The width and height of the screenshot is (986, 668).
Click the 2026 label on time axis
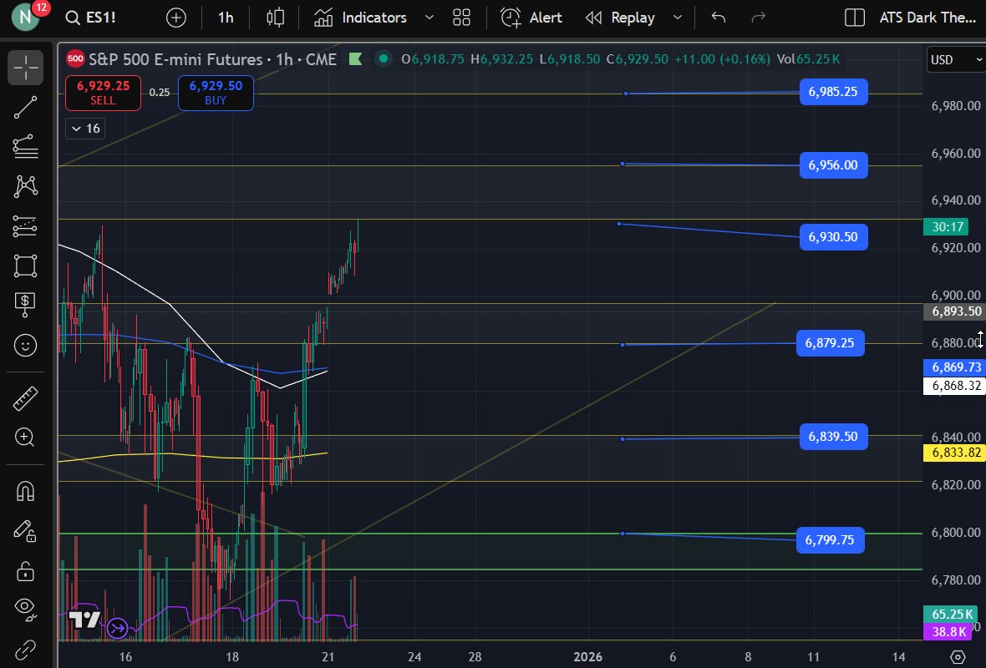tap(587, 656)
